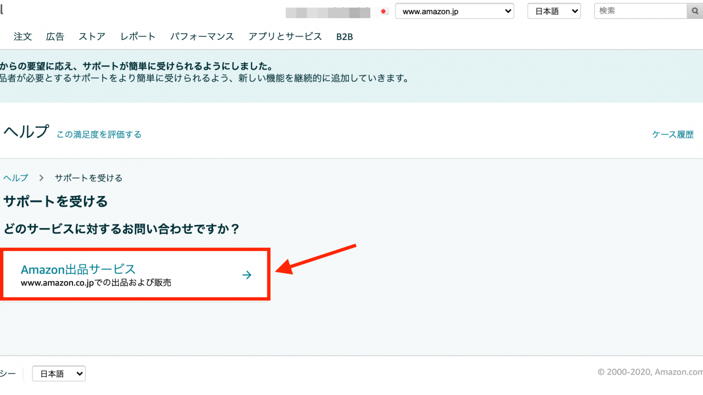Click inside the 検索 search field
Image resolution: width=703 pixels, height=395 pixels.
click(x=640, y=11)
